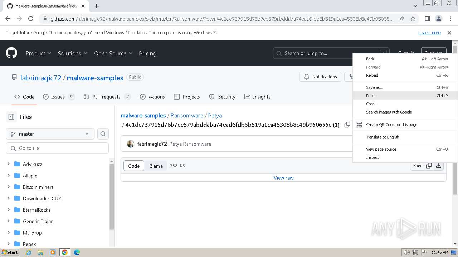Close the update notice bar
This screenshot has width=458, height=257.
pyautogui.click(x=449, y=32)
